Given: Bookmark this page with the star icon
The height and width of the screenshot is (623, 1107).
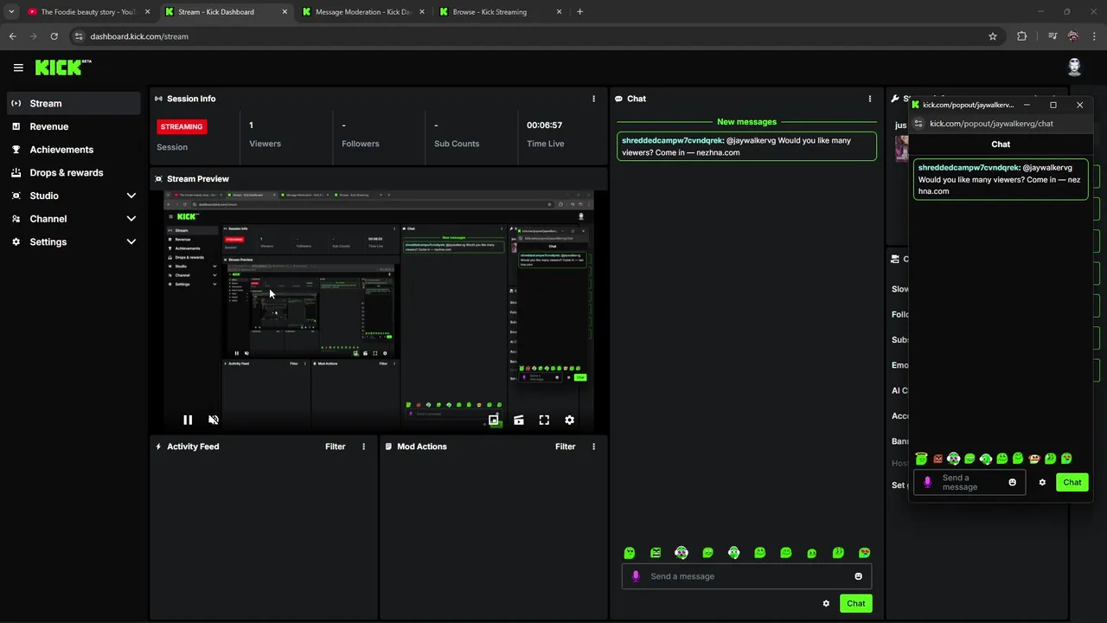Looking at the screenshot, I should point(993,36).
